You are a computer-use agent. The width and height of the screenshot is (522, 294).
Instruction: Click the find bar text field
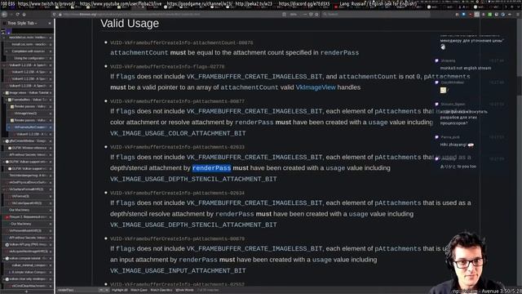[77, 291]
